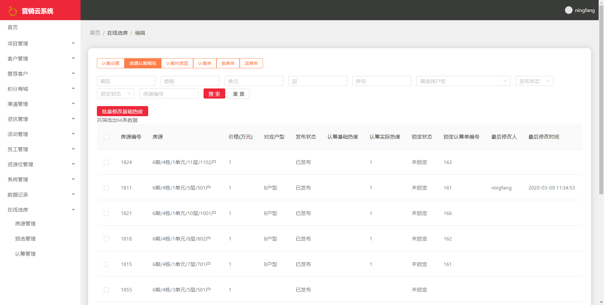Focus the 期区 input field

(x=126, y=81)
